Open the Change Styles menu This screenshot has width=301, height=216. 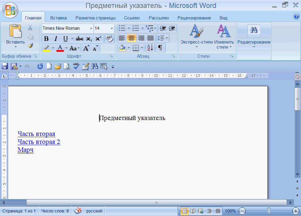tap(224, 36)
